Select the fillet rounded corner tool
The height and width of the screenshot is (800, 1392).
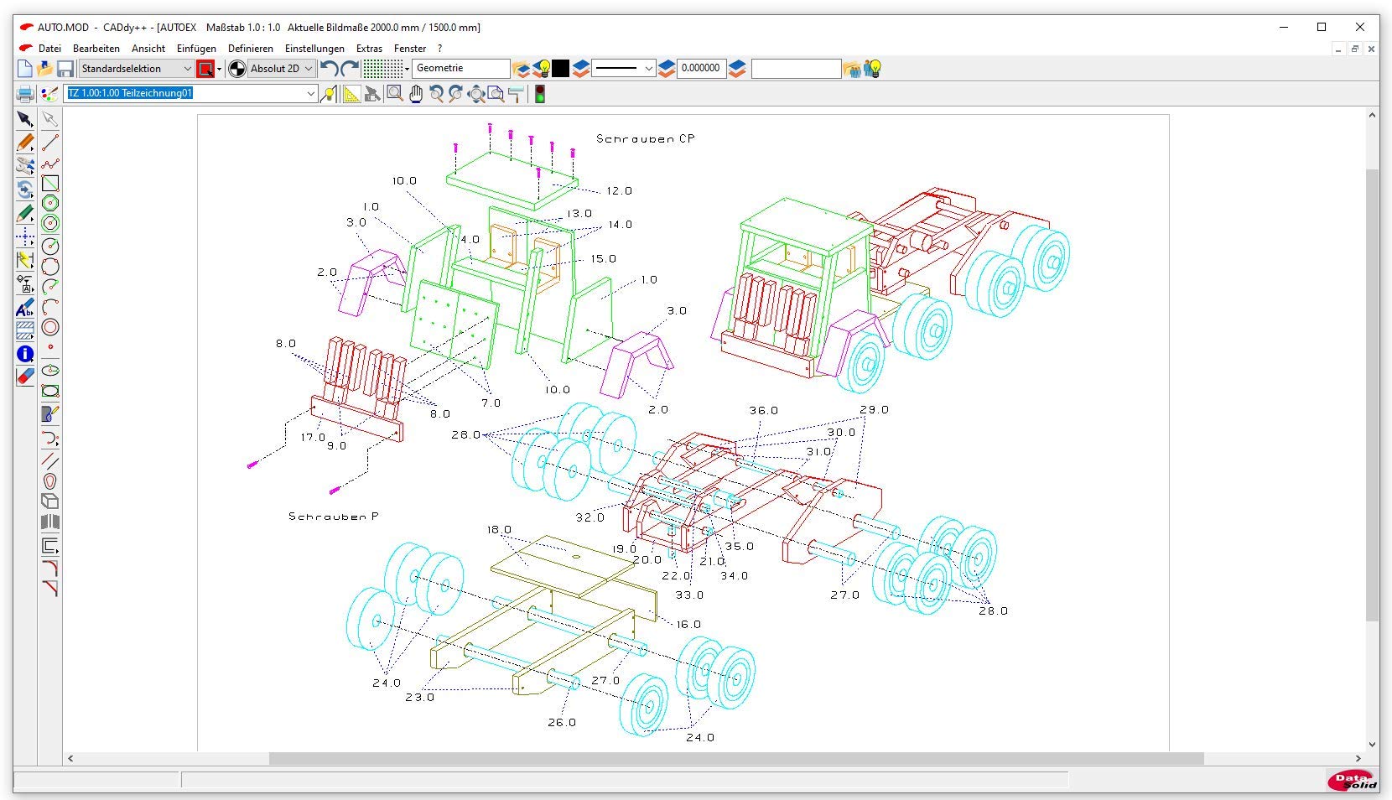(50, 568)
